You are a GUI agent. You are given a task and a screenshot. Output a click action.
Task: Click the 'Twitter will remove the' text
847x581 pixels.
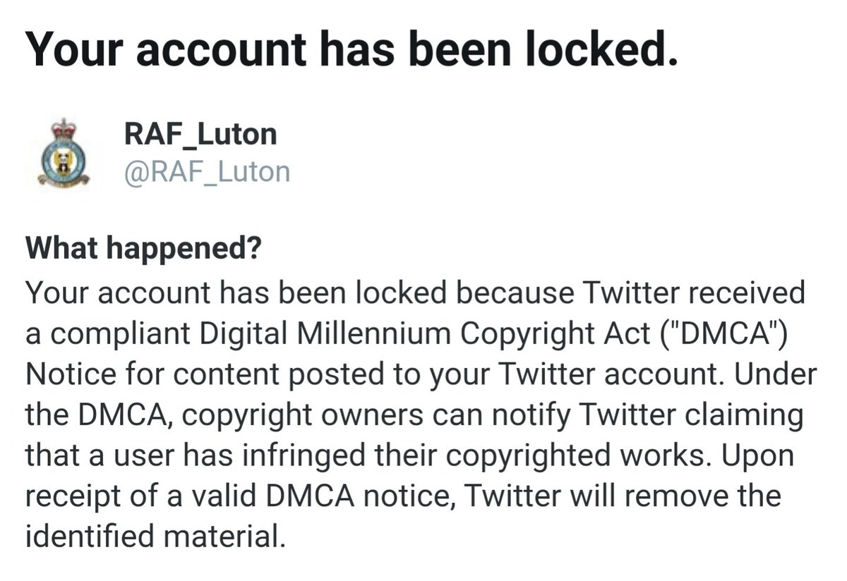tap(625, 495)
